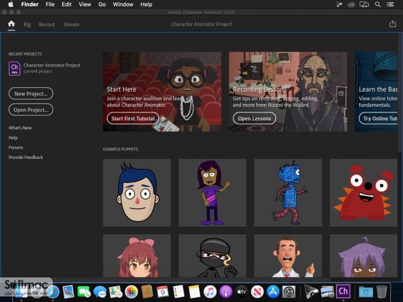The width and height of the screenshot is (403, 302).
Task: Open the Provide Feedback link
Action: click(x=26, y=157)
